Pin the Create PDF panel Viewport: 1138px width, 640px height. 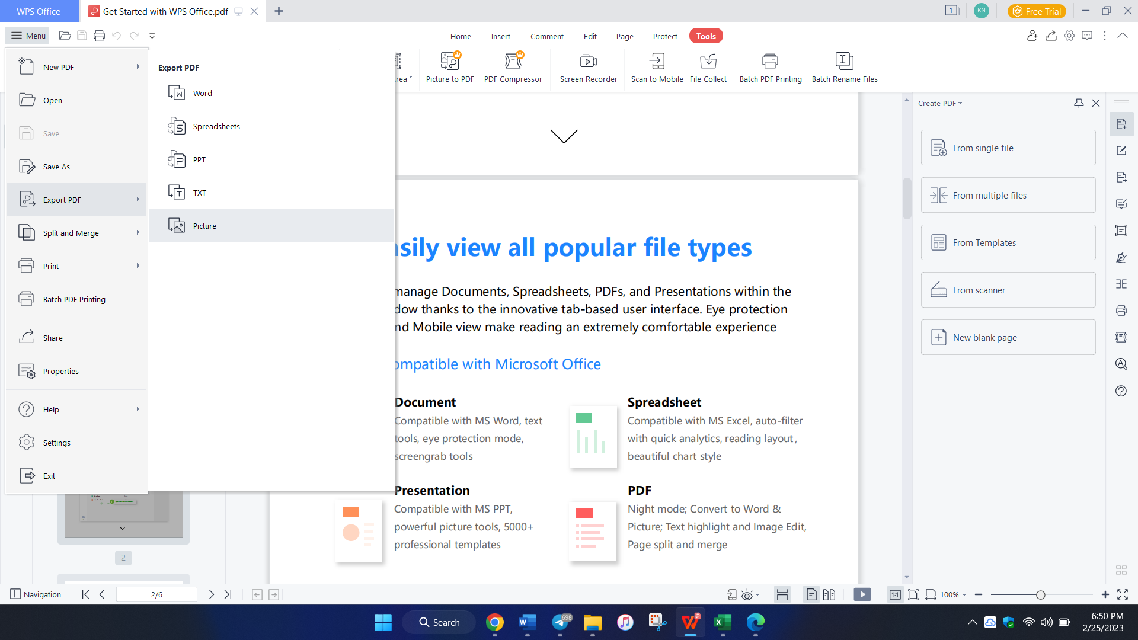[x=1079, y=103]
